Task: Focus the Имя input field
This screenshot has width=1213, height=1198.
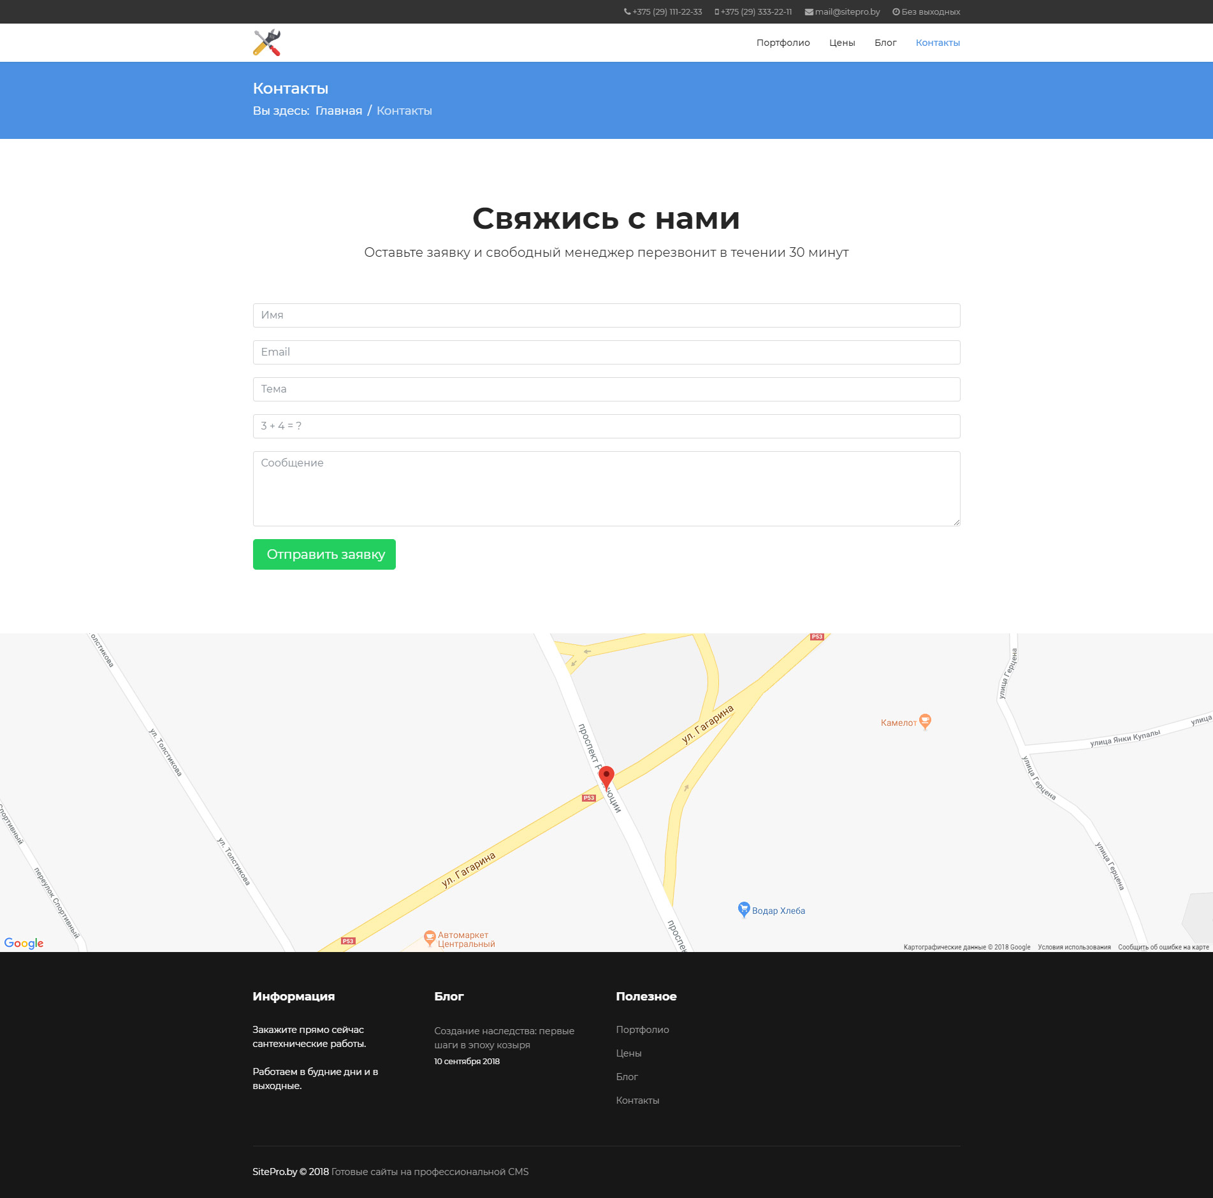Action: 606,315
